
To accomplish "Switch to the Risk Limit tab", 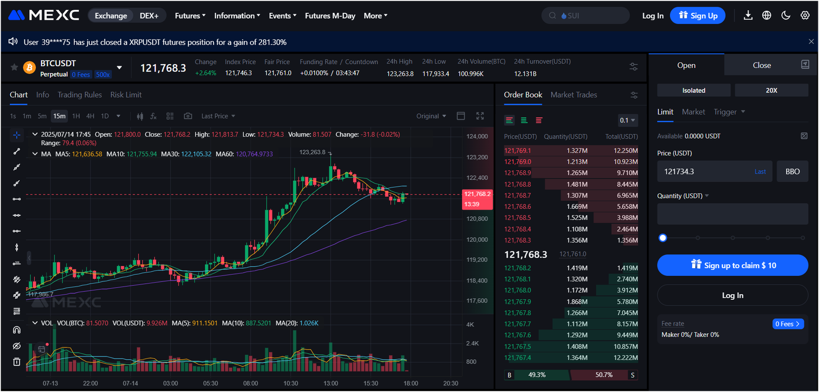I will 126,95.
